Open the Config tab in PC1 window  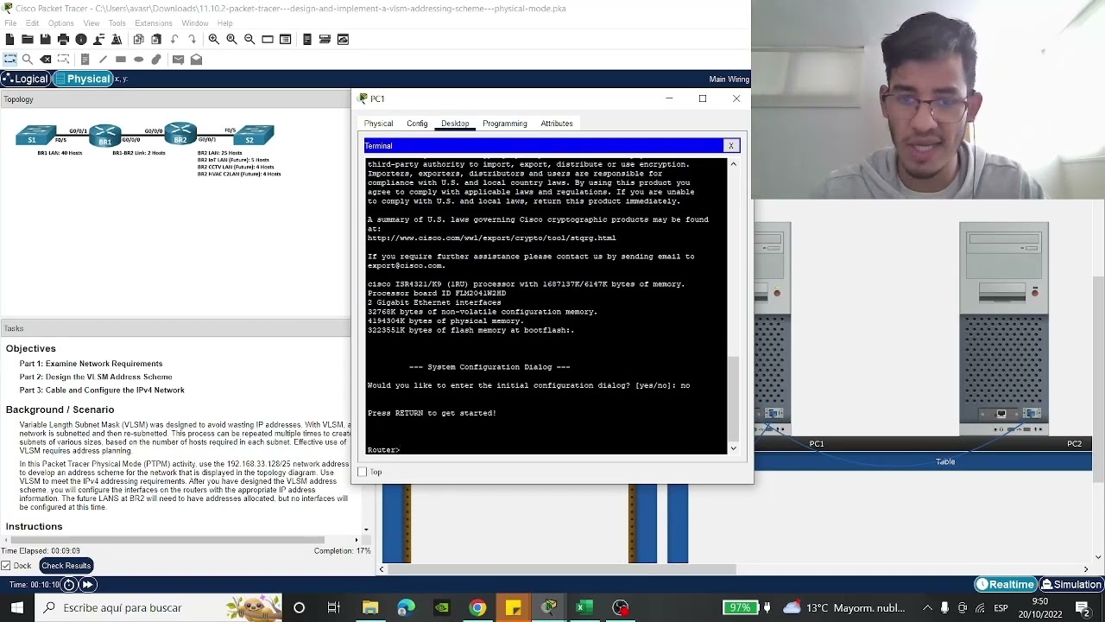coord(417,124)
